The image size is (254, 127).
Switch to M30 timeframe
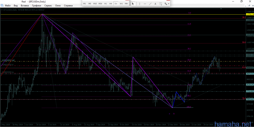(x=100, y=3)
